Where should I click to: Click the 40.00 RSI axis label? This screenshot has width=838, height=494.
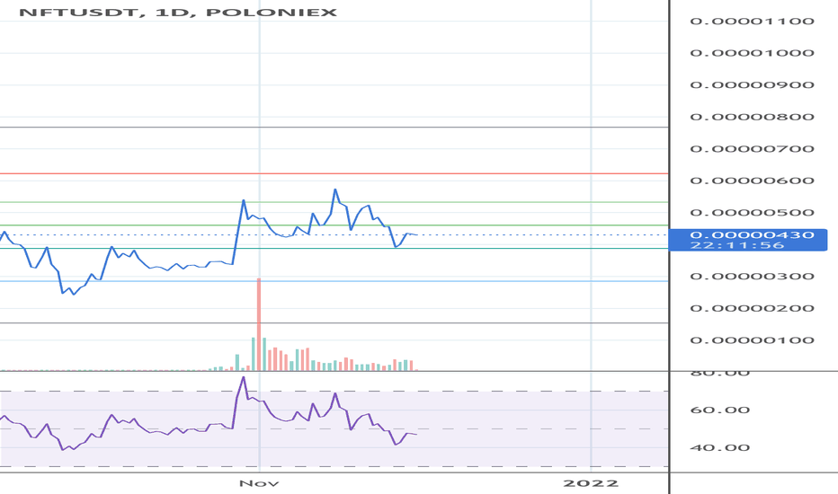pos(720,447)
